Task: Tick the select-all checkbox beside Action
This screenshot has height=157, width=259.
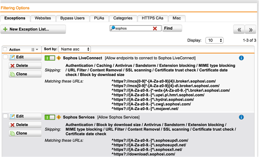Action: [x=5, y=49]
